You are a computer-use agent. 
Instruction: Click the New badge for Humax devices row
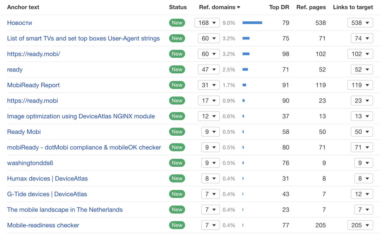pyautogui.click(x=177, y=178)
